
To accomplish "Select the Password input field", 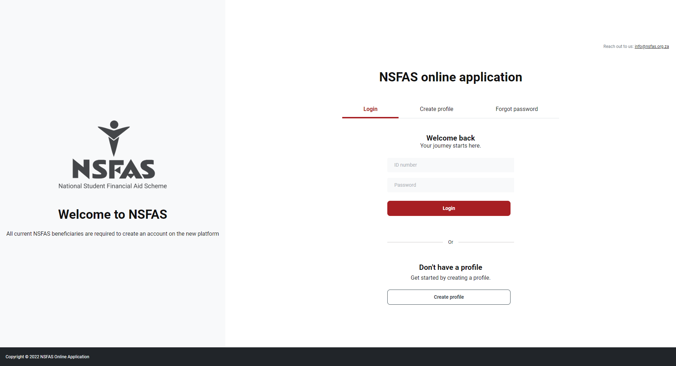I will (x=450, y=185).
